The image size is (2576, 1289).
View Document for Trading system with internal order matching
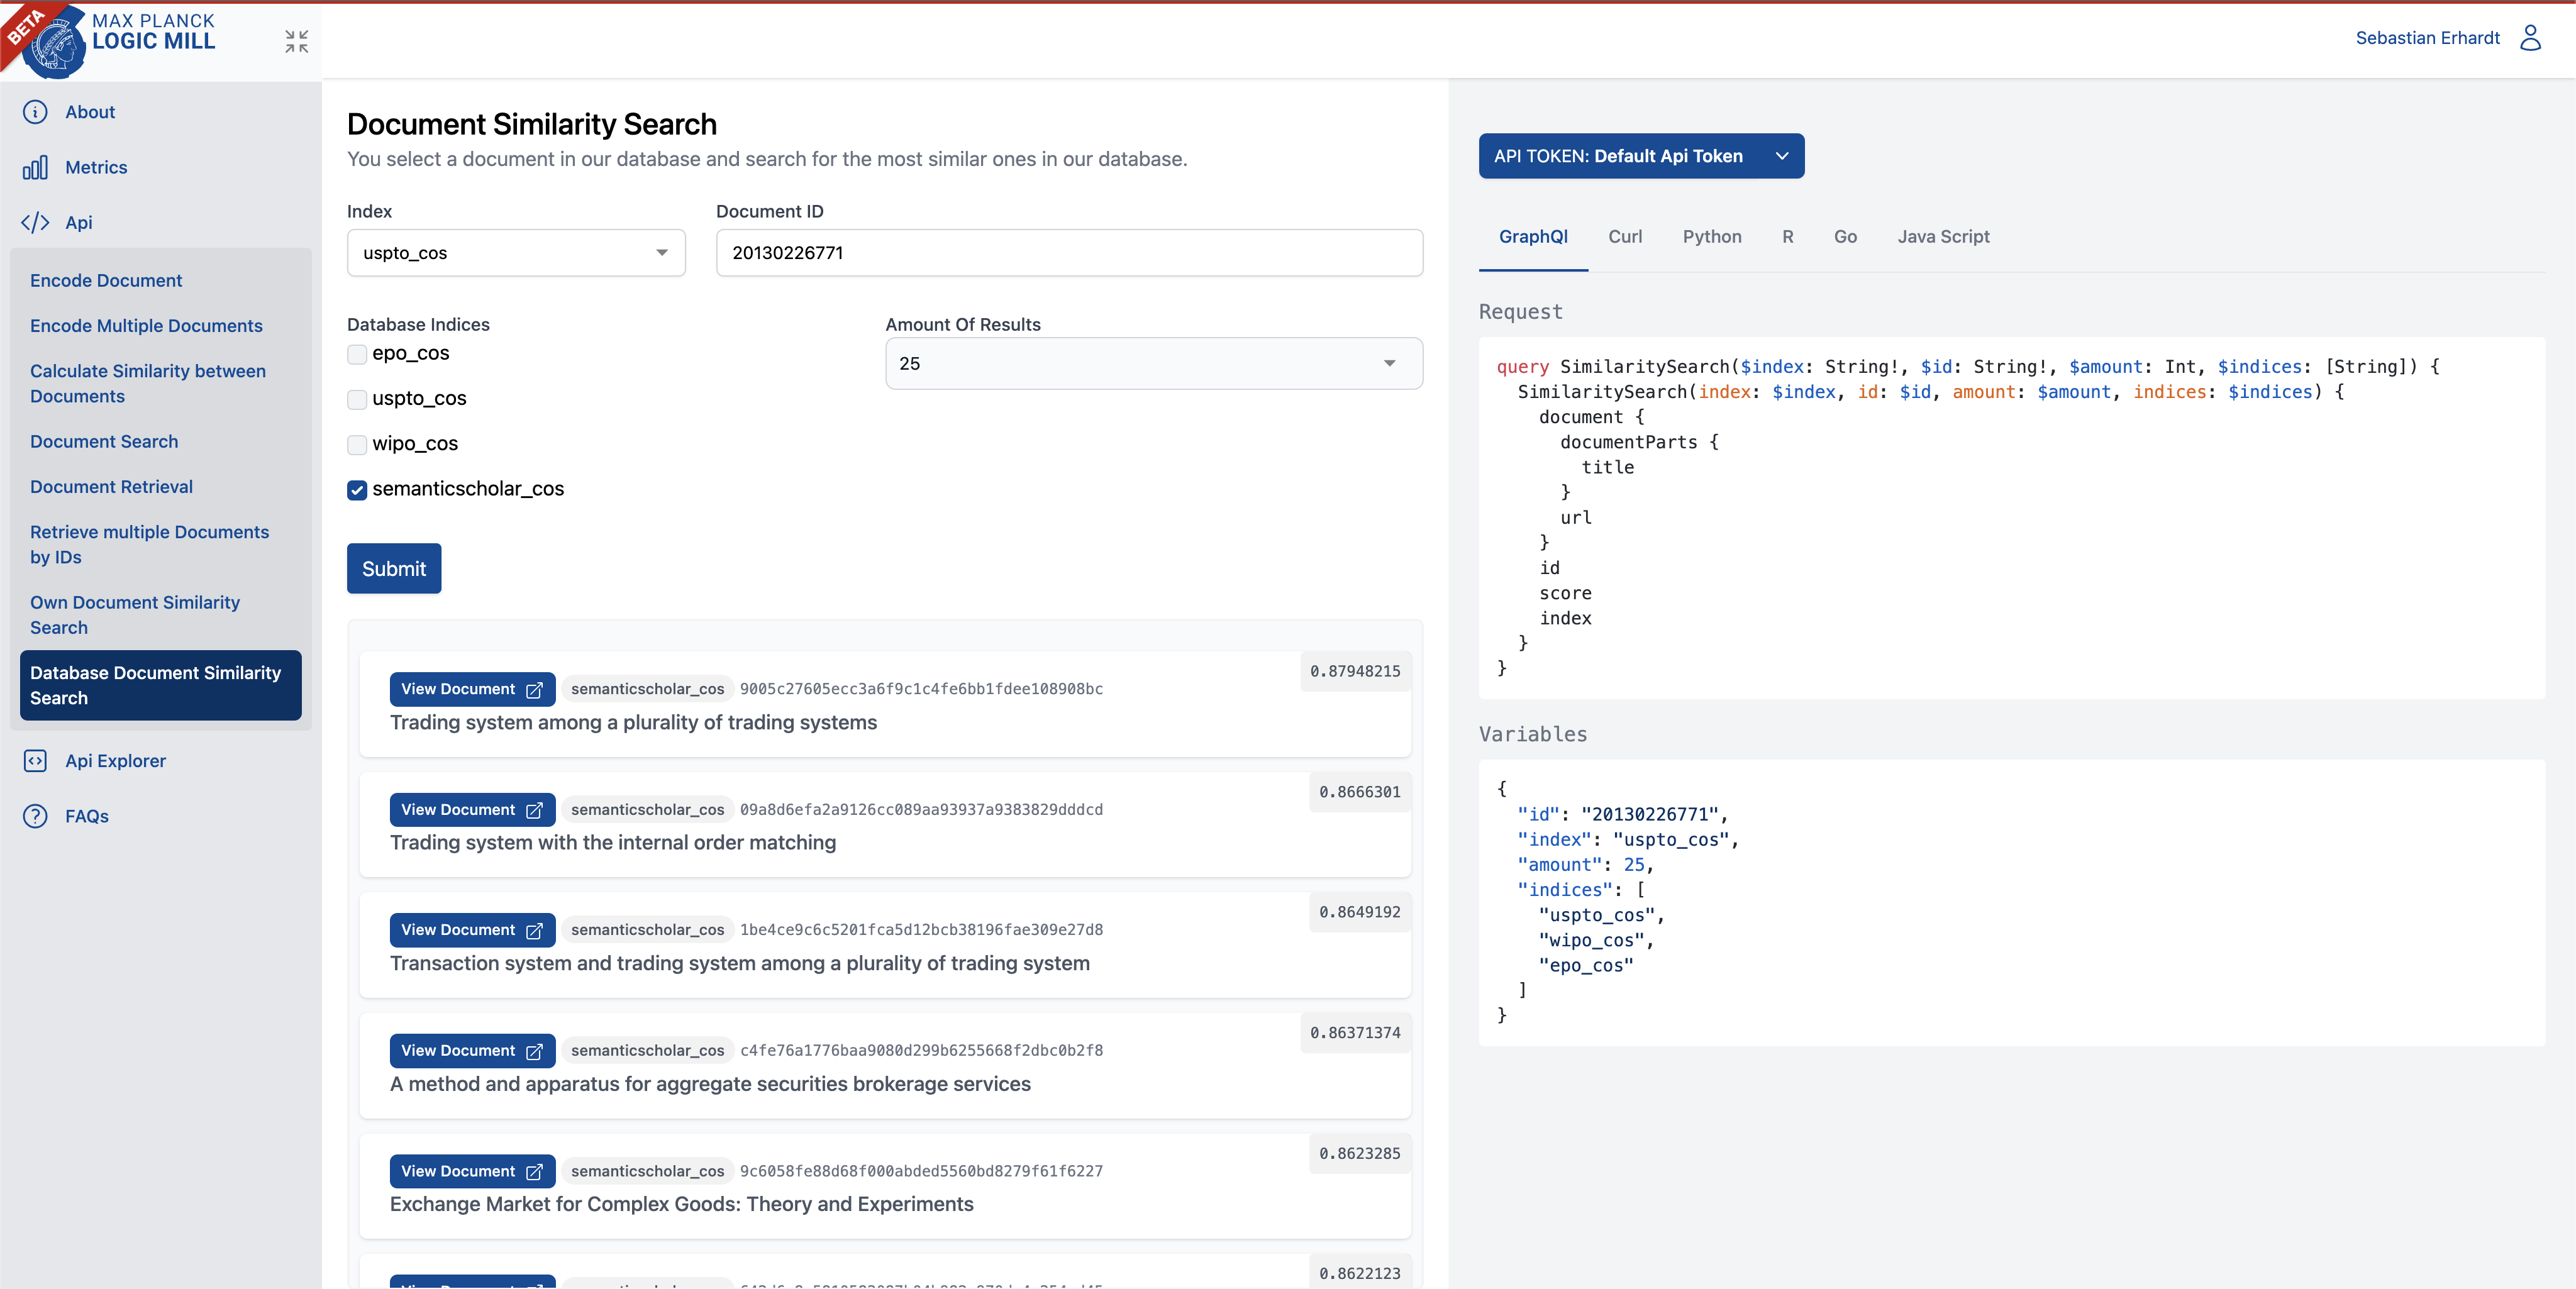(472, 810)
